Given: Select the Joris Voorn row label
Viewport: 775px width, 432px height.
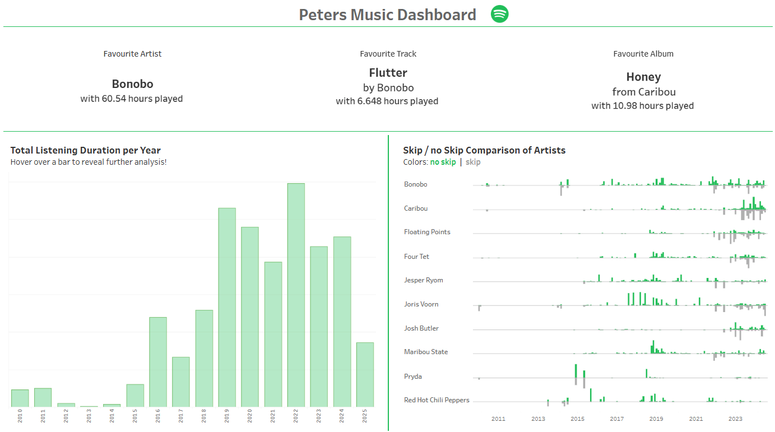Looking at the screenshot, I should point(421,304).
